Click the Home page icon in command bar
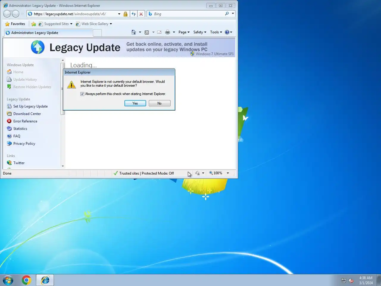The image size is (381, 286). tap(134, 32)
